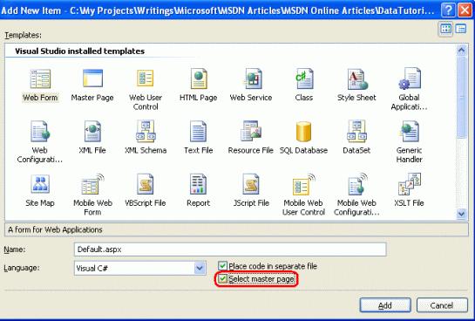
Task: Pick the VBScript File template
Action: pos(146,190)
